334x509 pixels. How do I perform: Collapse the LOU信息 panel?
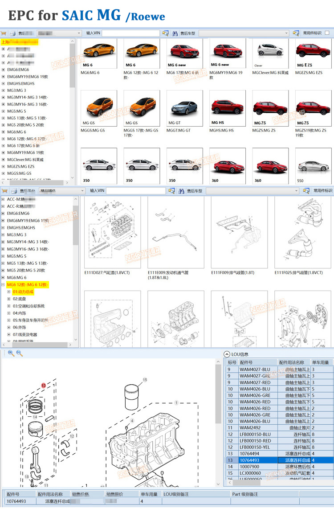pyautogui.click(x=227, y=354)
